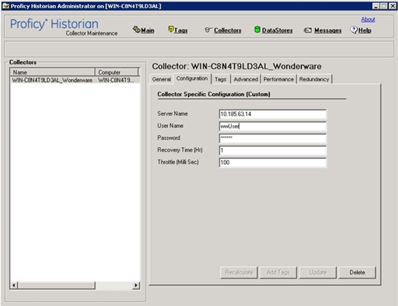This screenshot has width=398, height=306.
Task: Click the Delete button
Action: 357,273
